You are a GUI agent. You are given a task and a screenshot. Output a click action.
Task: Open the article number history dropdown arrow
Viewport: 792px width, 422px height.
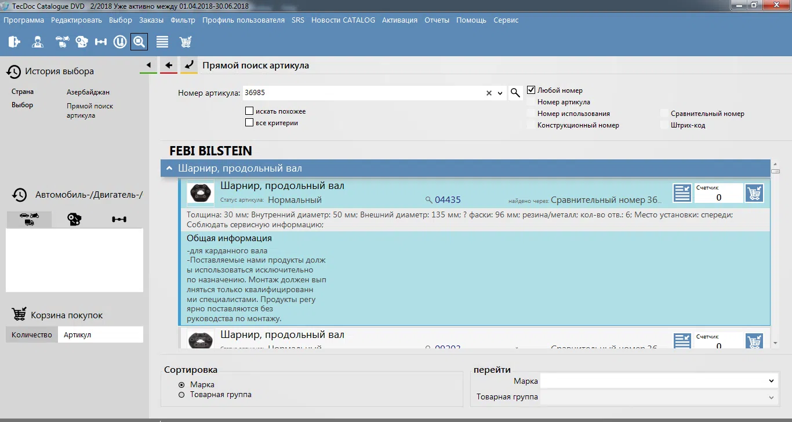(x=500, y=93)
